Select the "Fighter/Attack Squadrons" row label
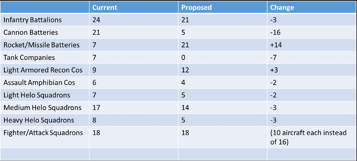The height and width of the screenshot is (161, 357). tap(43, 133)
